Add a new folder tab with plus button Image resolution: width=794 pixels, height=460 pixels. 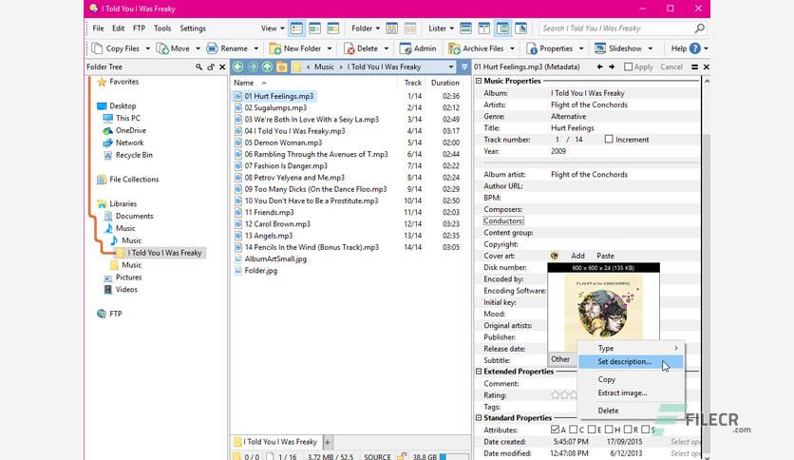point(328,442)
